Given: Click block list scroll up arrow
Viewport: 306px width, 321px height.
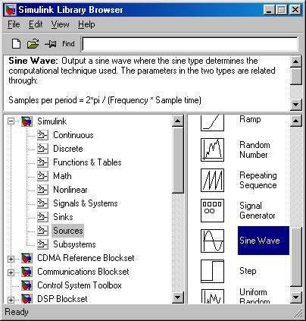Looking at the screenshot, I should click(296, 121).
